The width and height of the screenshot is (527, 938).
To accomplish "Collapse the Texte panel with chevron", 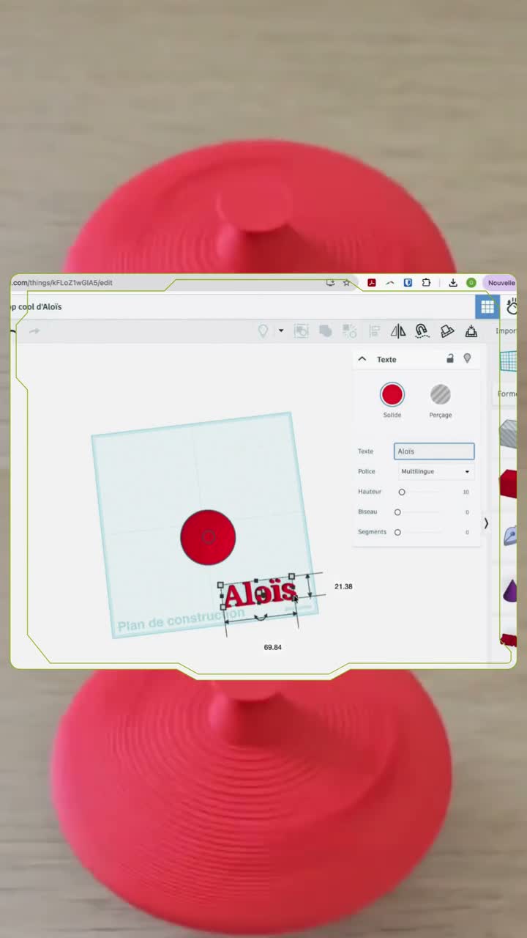I will pyautogui.click(x=362, y=359).
